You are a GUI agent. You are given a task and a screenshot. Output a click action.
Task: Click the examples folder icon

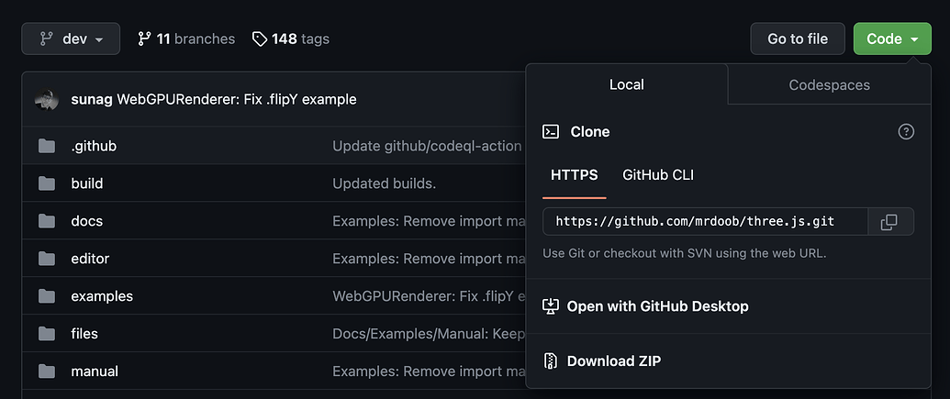[x=47, y=296]
